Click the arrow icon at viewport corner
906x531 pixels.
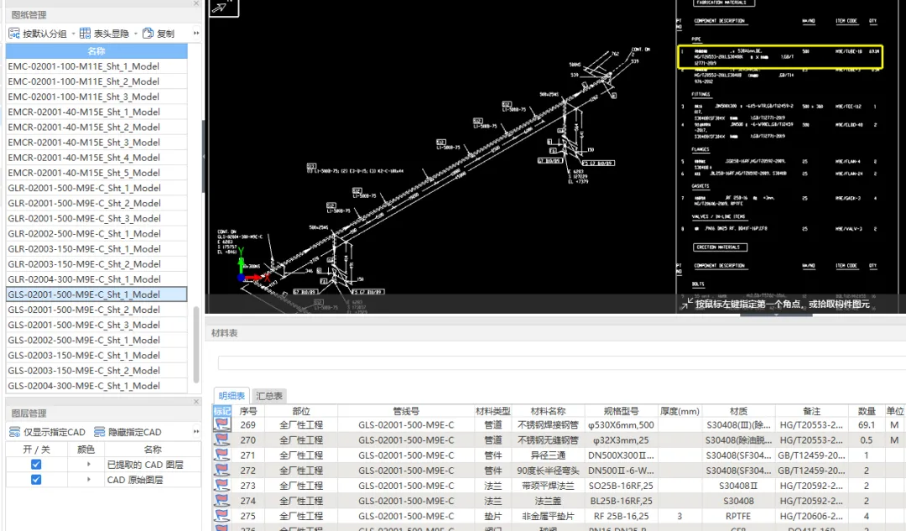point(224,8)
